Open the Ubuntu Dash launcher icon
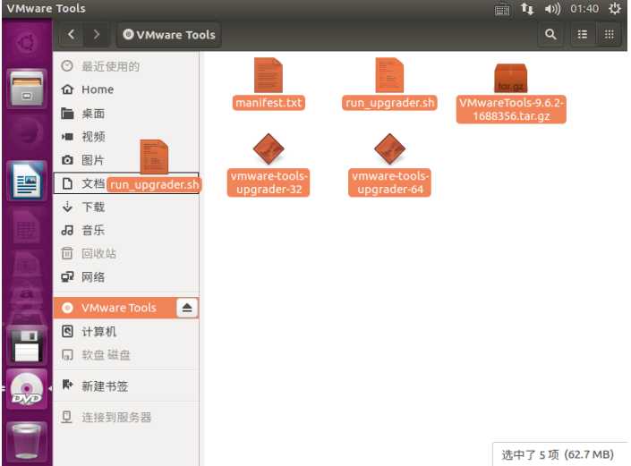The width and height of the screenshot is (631, 466). click(x=27, y=42)
